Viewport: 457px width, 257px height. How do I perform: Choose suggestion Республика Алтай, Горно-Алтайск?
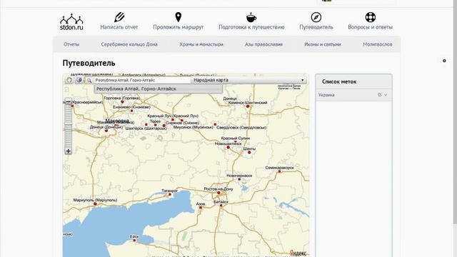159,89
